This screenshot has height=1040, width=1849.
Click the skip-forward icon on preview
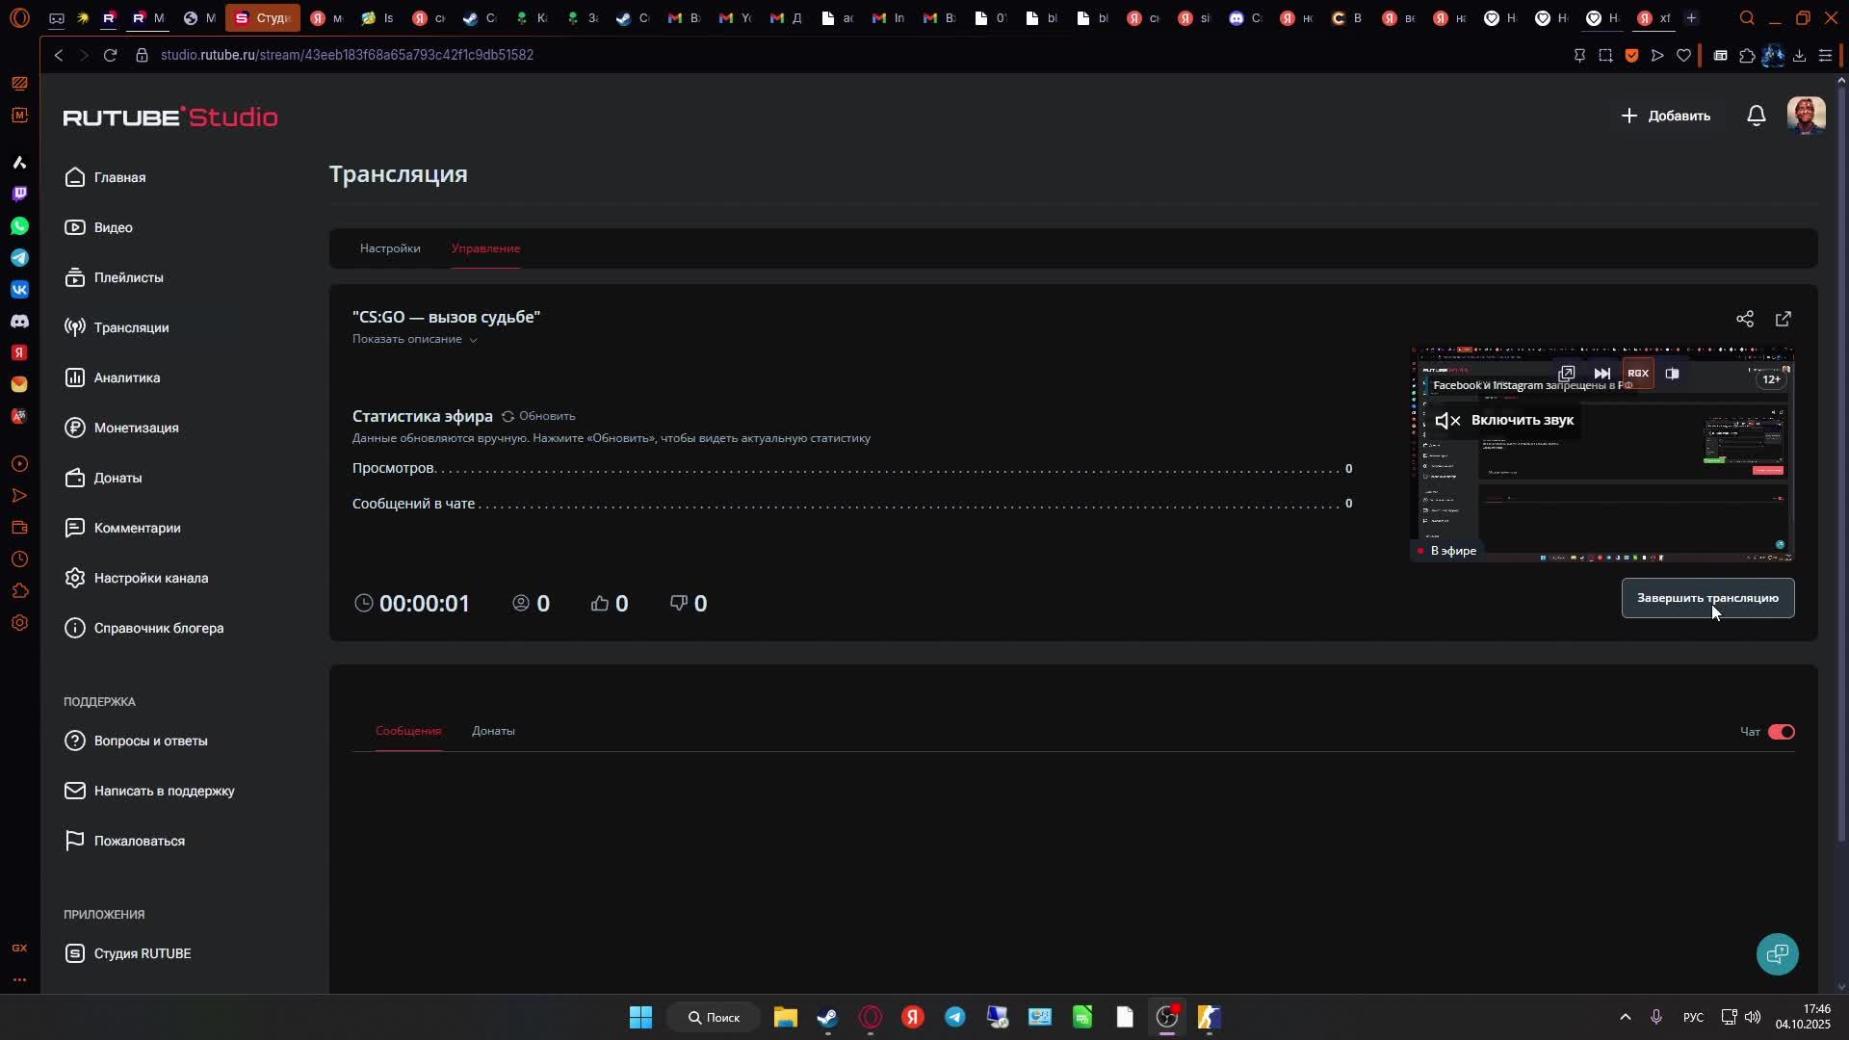coord(1602,374)
